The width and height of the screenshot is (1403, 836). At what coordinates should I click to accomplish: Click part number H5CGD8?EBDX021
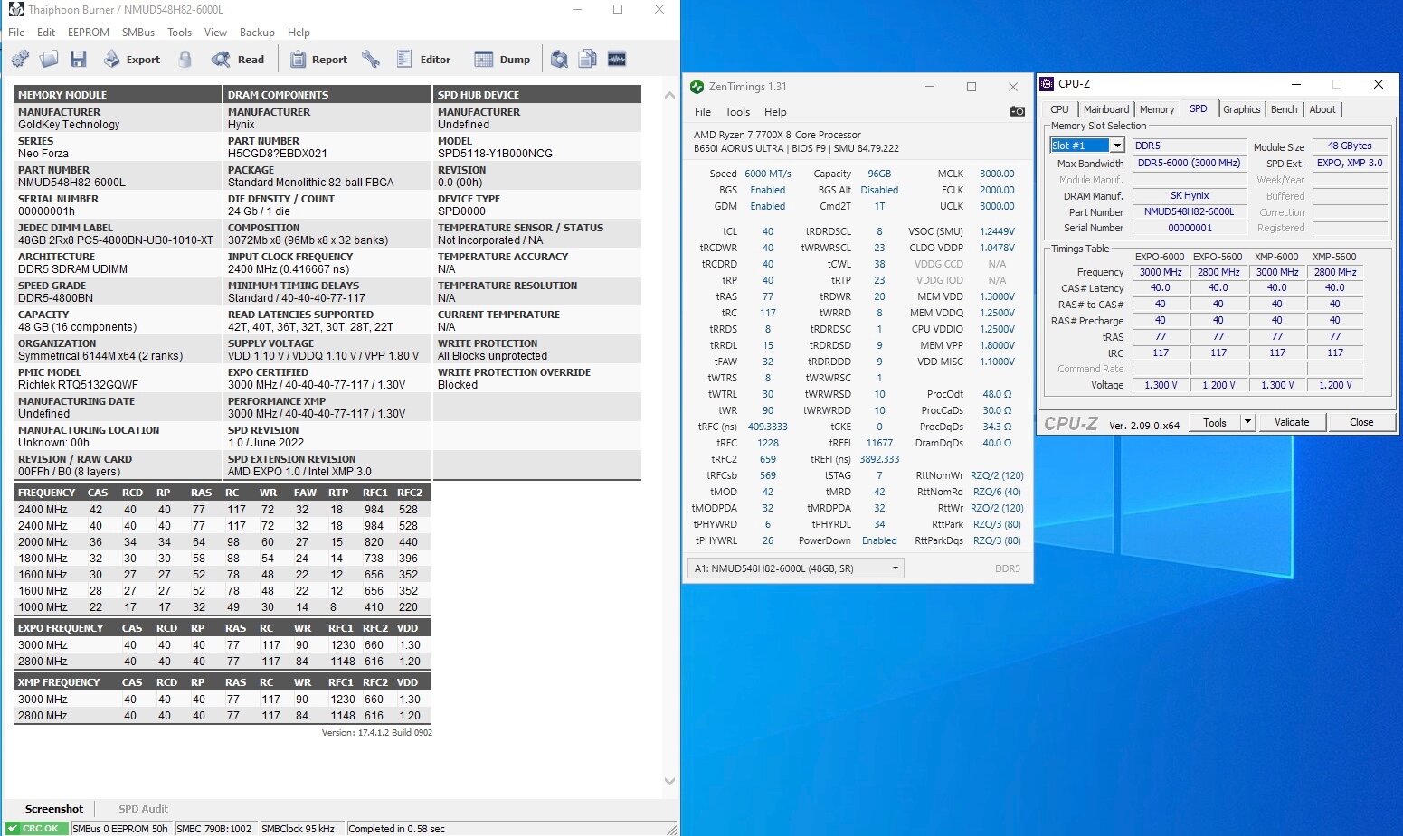[x=278, y=154]
